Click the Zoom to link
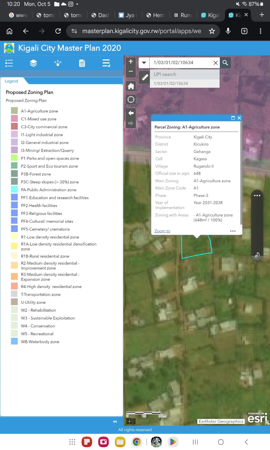This screenshot has height=450, width=270. pyautogui.click(x=162, y=231)
